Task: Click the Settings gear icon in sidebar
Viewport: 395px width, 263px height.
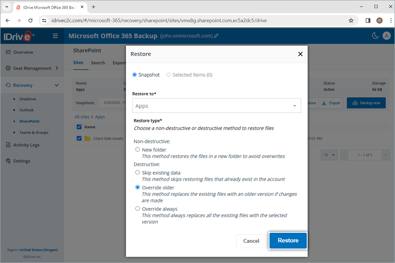Action: coord(9,161)
